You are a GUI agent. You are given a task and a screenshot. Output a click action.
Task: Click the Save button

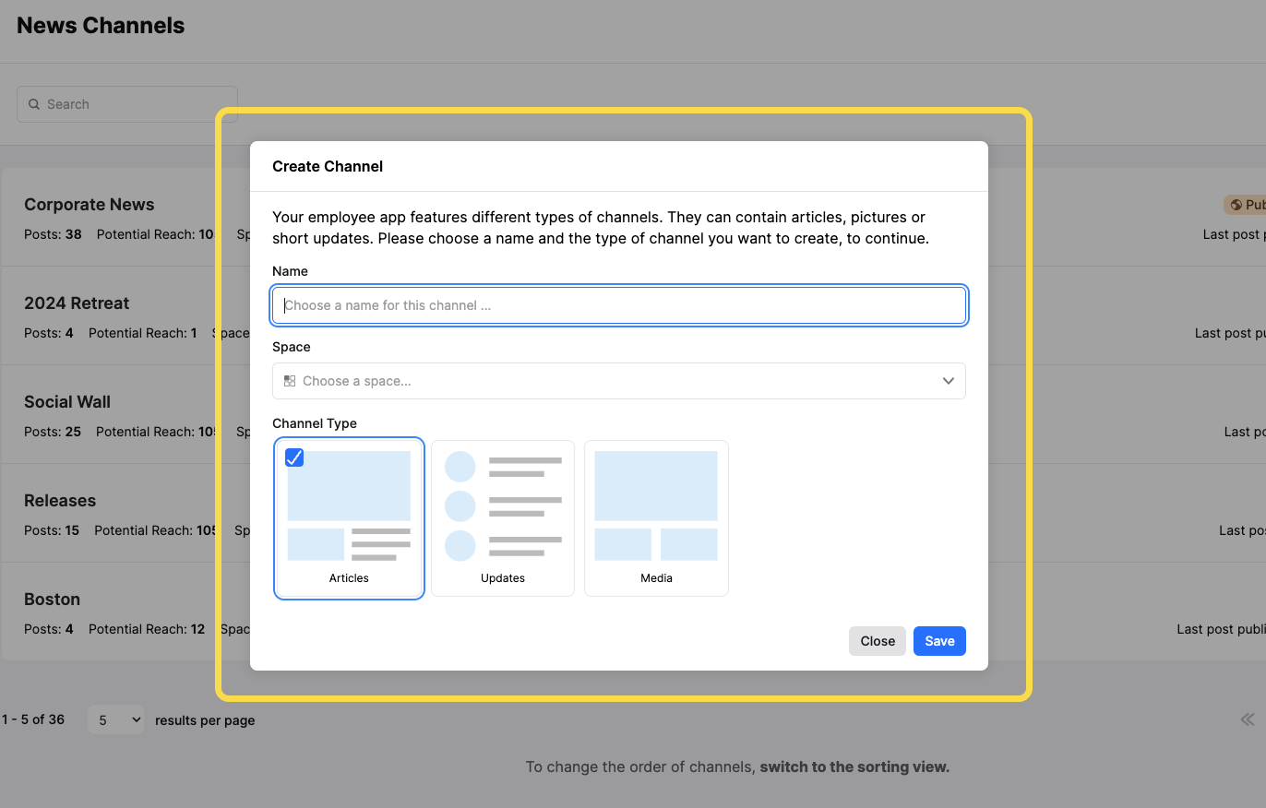(939, 641)
